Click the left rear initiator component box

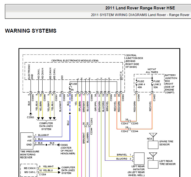139,158
